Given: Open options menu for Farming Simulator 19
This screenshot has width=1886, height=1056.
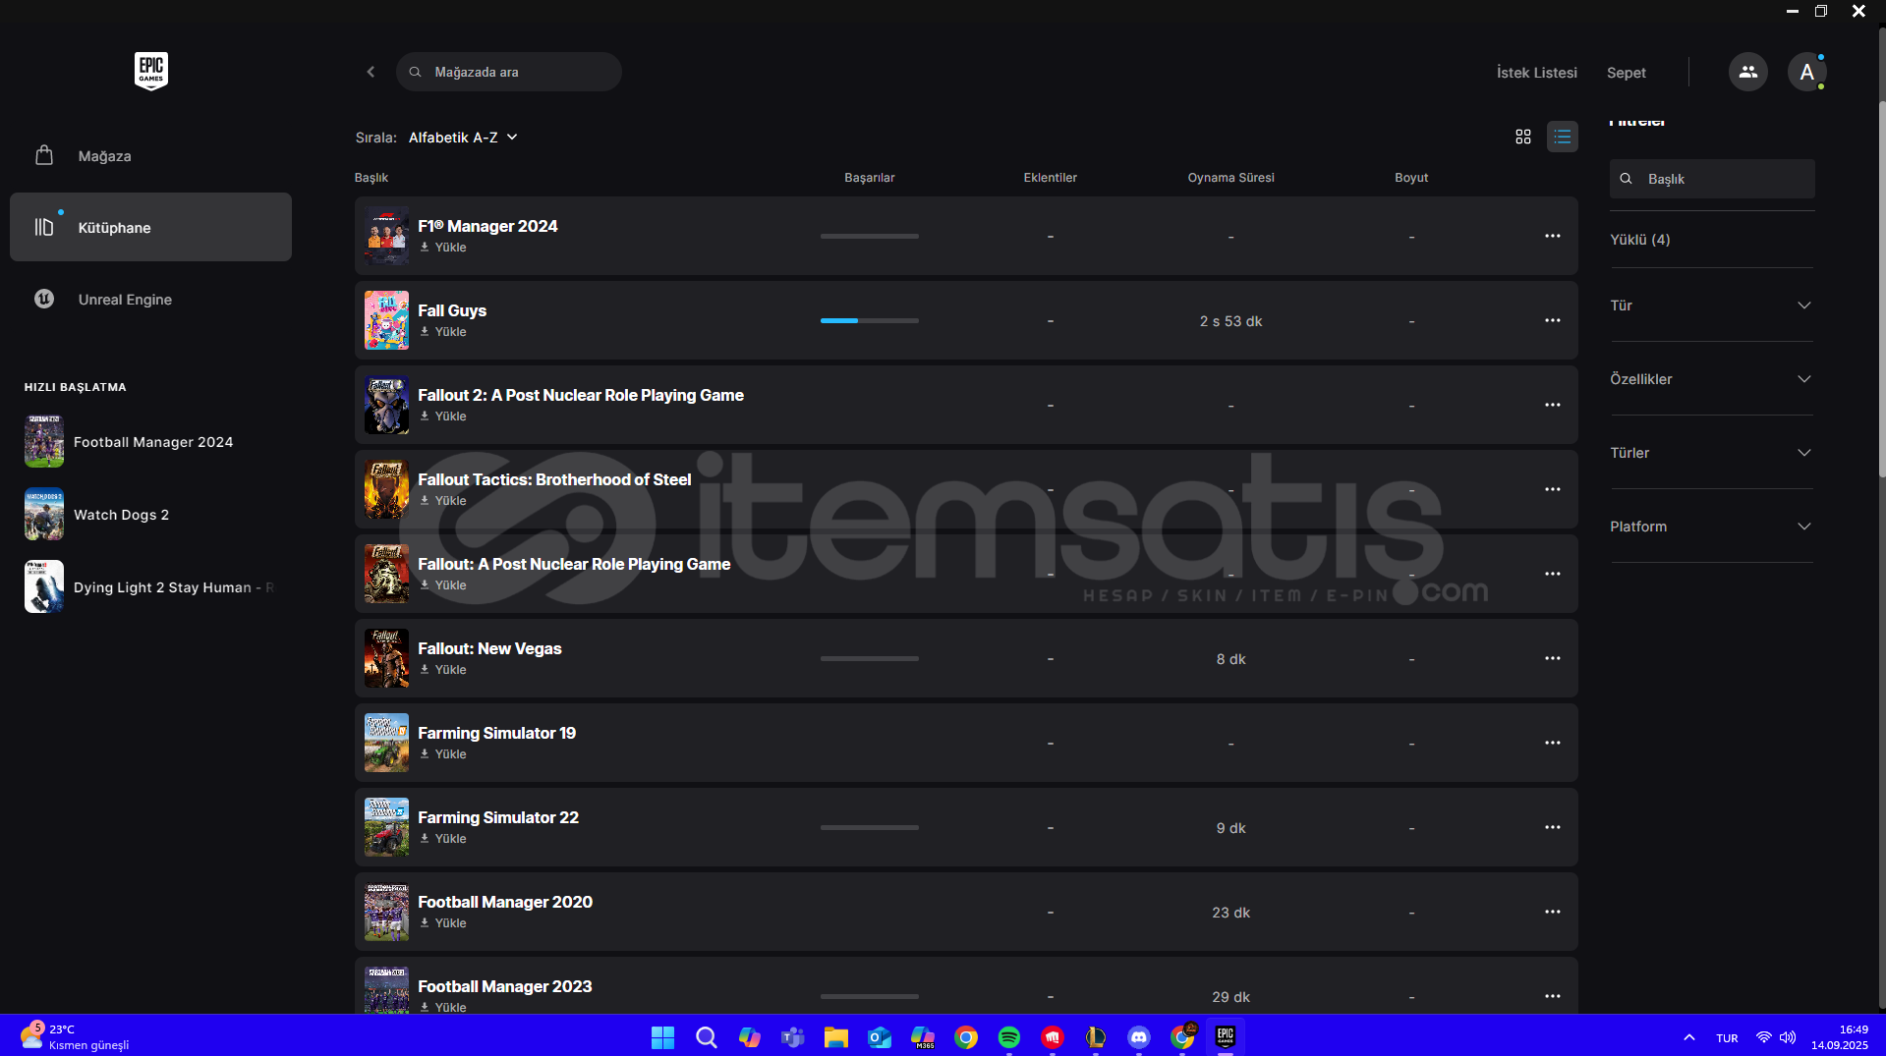Looking at the screenshot, I should [1552, 743].
